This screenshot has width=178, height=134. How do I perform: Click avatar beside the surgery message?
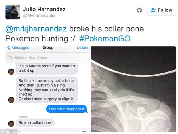pyautogui.click(x=11, y=100)
